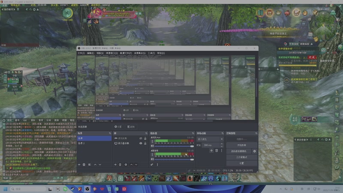Click source Properties button in toolbar

click(118, 127)
